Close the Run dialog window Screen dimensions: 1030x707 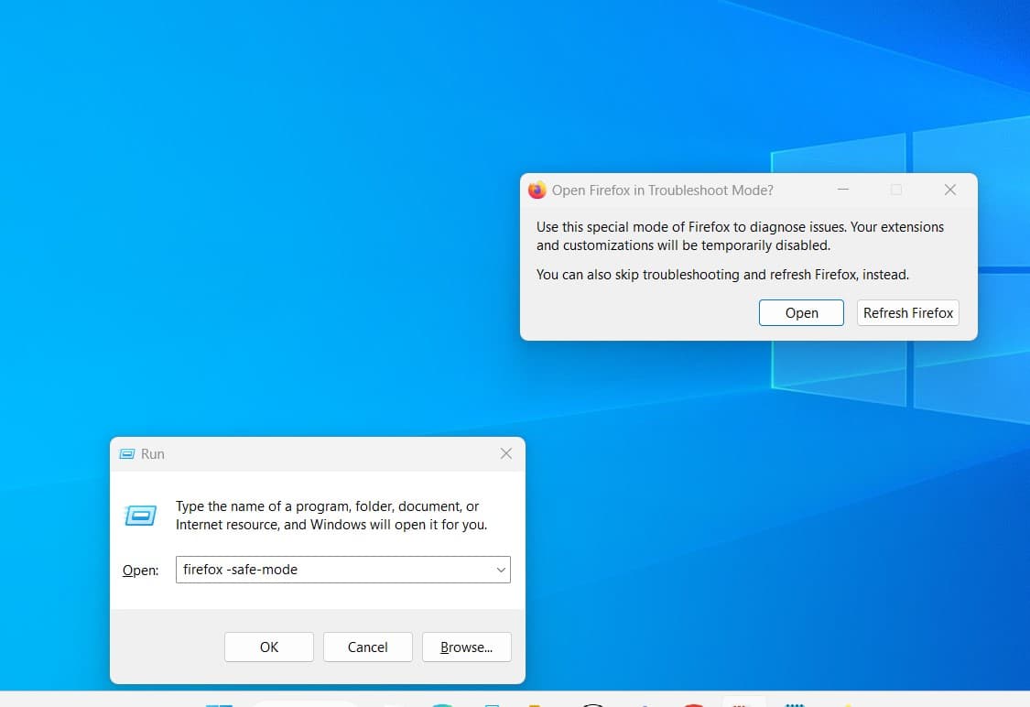coord(505,453)
